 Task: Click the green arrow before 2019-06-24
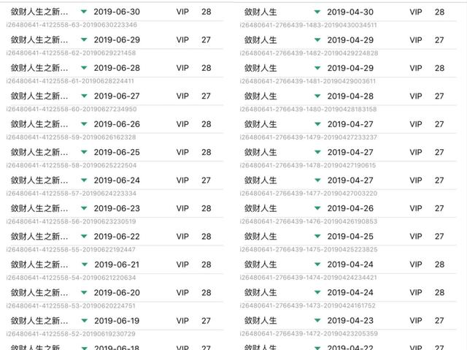tap(84, 180)
